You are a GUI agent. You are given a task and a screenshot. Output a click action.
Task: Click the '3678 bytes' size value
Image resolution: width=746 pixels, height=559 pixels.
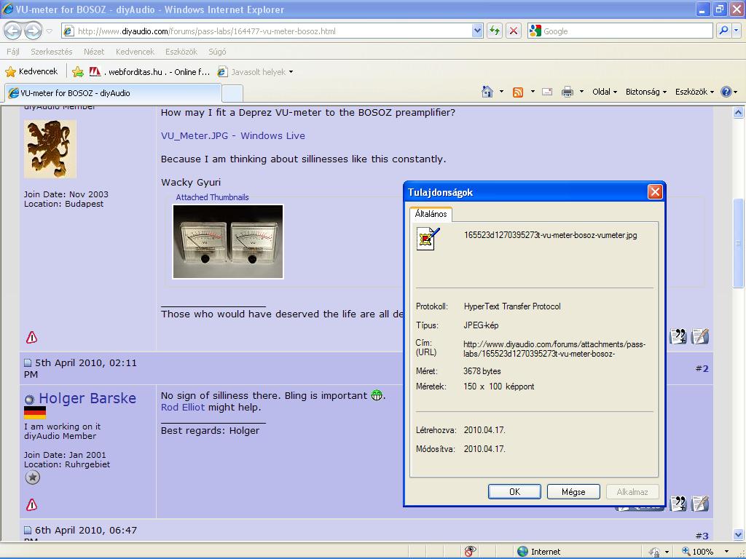pos(482,371)
